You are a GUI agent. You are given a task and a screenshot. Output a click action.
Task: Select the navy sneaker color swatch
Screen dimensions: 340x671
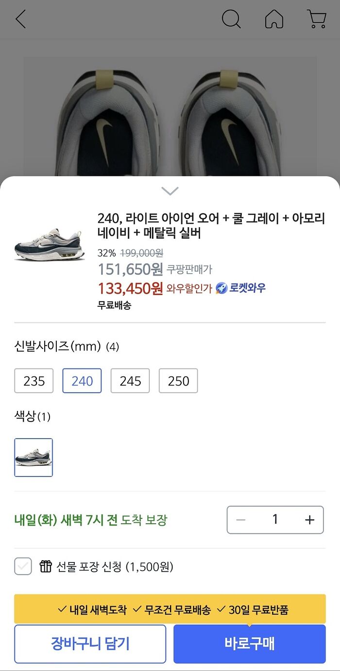point(34,458)
